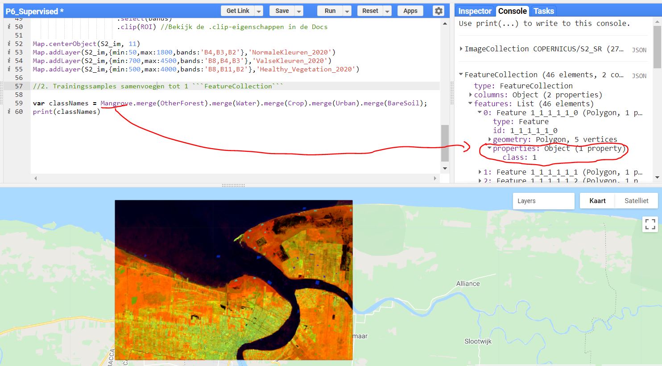The image size is (662, 366).
Task: Switch the map to Kaart view
Action: pos(597,201)
